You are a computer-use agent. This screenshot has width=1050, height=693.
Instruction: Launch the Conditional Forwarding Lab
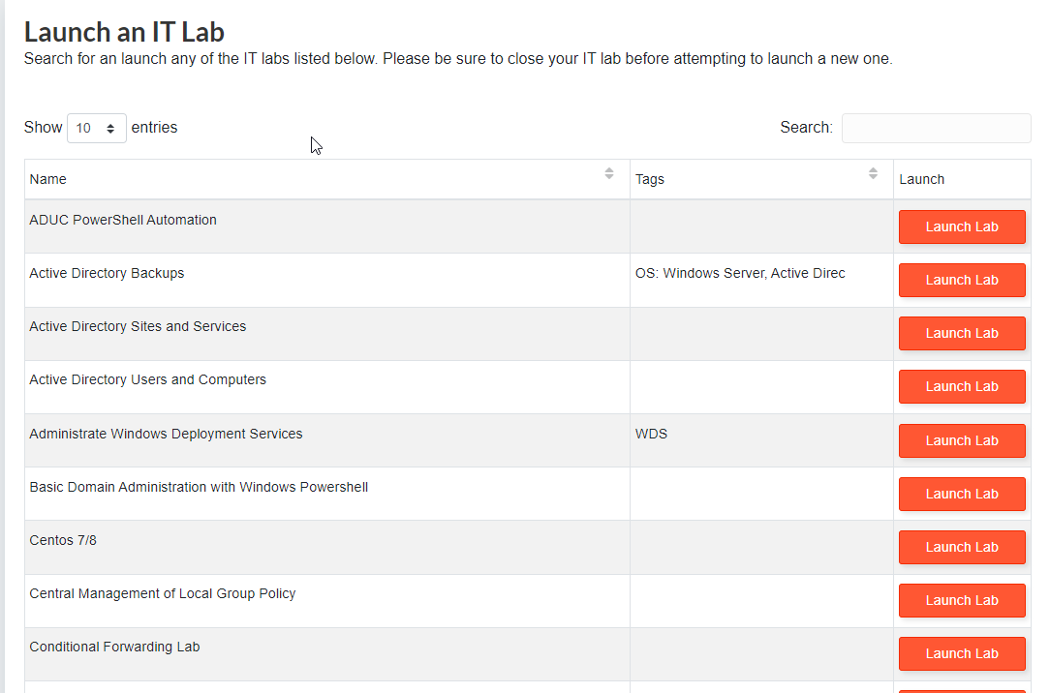pyautogui.click(x=961, y=653)
